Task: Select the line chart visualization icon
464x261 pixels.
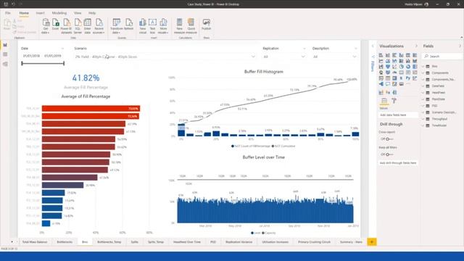Action: (x=381, y=61)
